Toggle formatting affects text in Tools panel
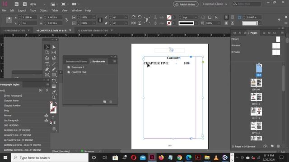This screenshot has width=289, height=162. point(53,117)
